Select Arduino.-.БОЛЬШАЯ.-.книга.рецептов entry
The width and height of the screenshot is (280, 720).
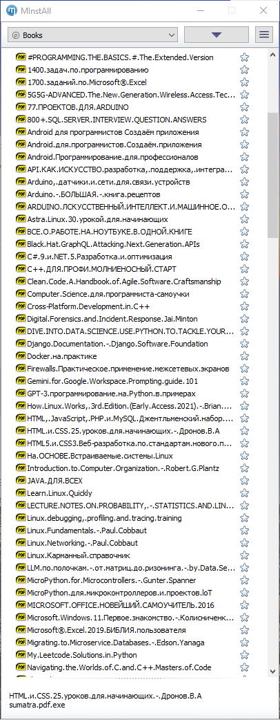(94, 194)
